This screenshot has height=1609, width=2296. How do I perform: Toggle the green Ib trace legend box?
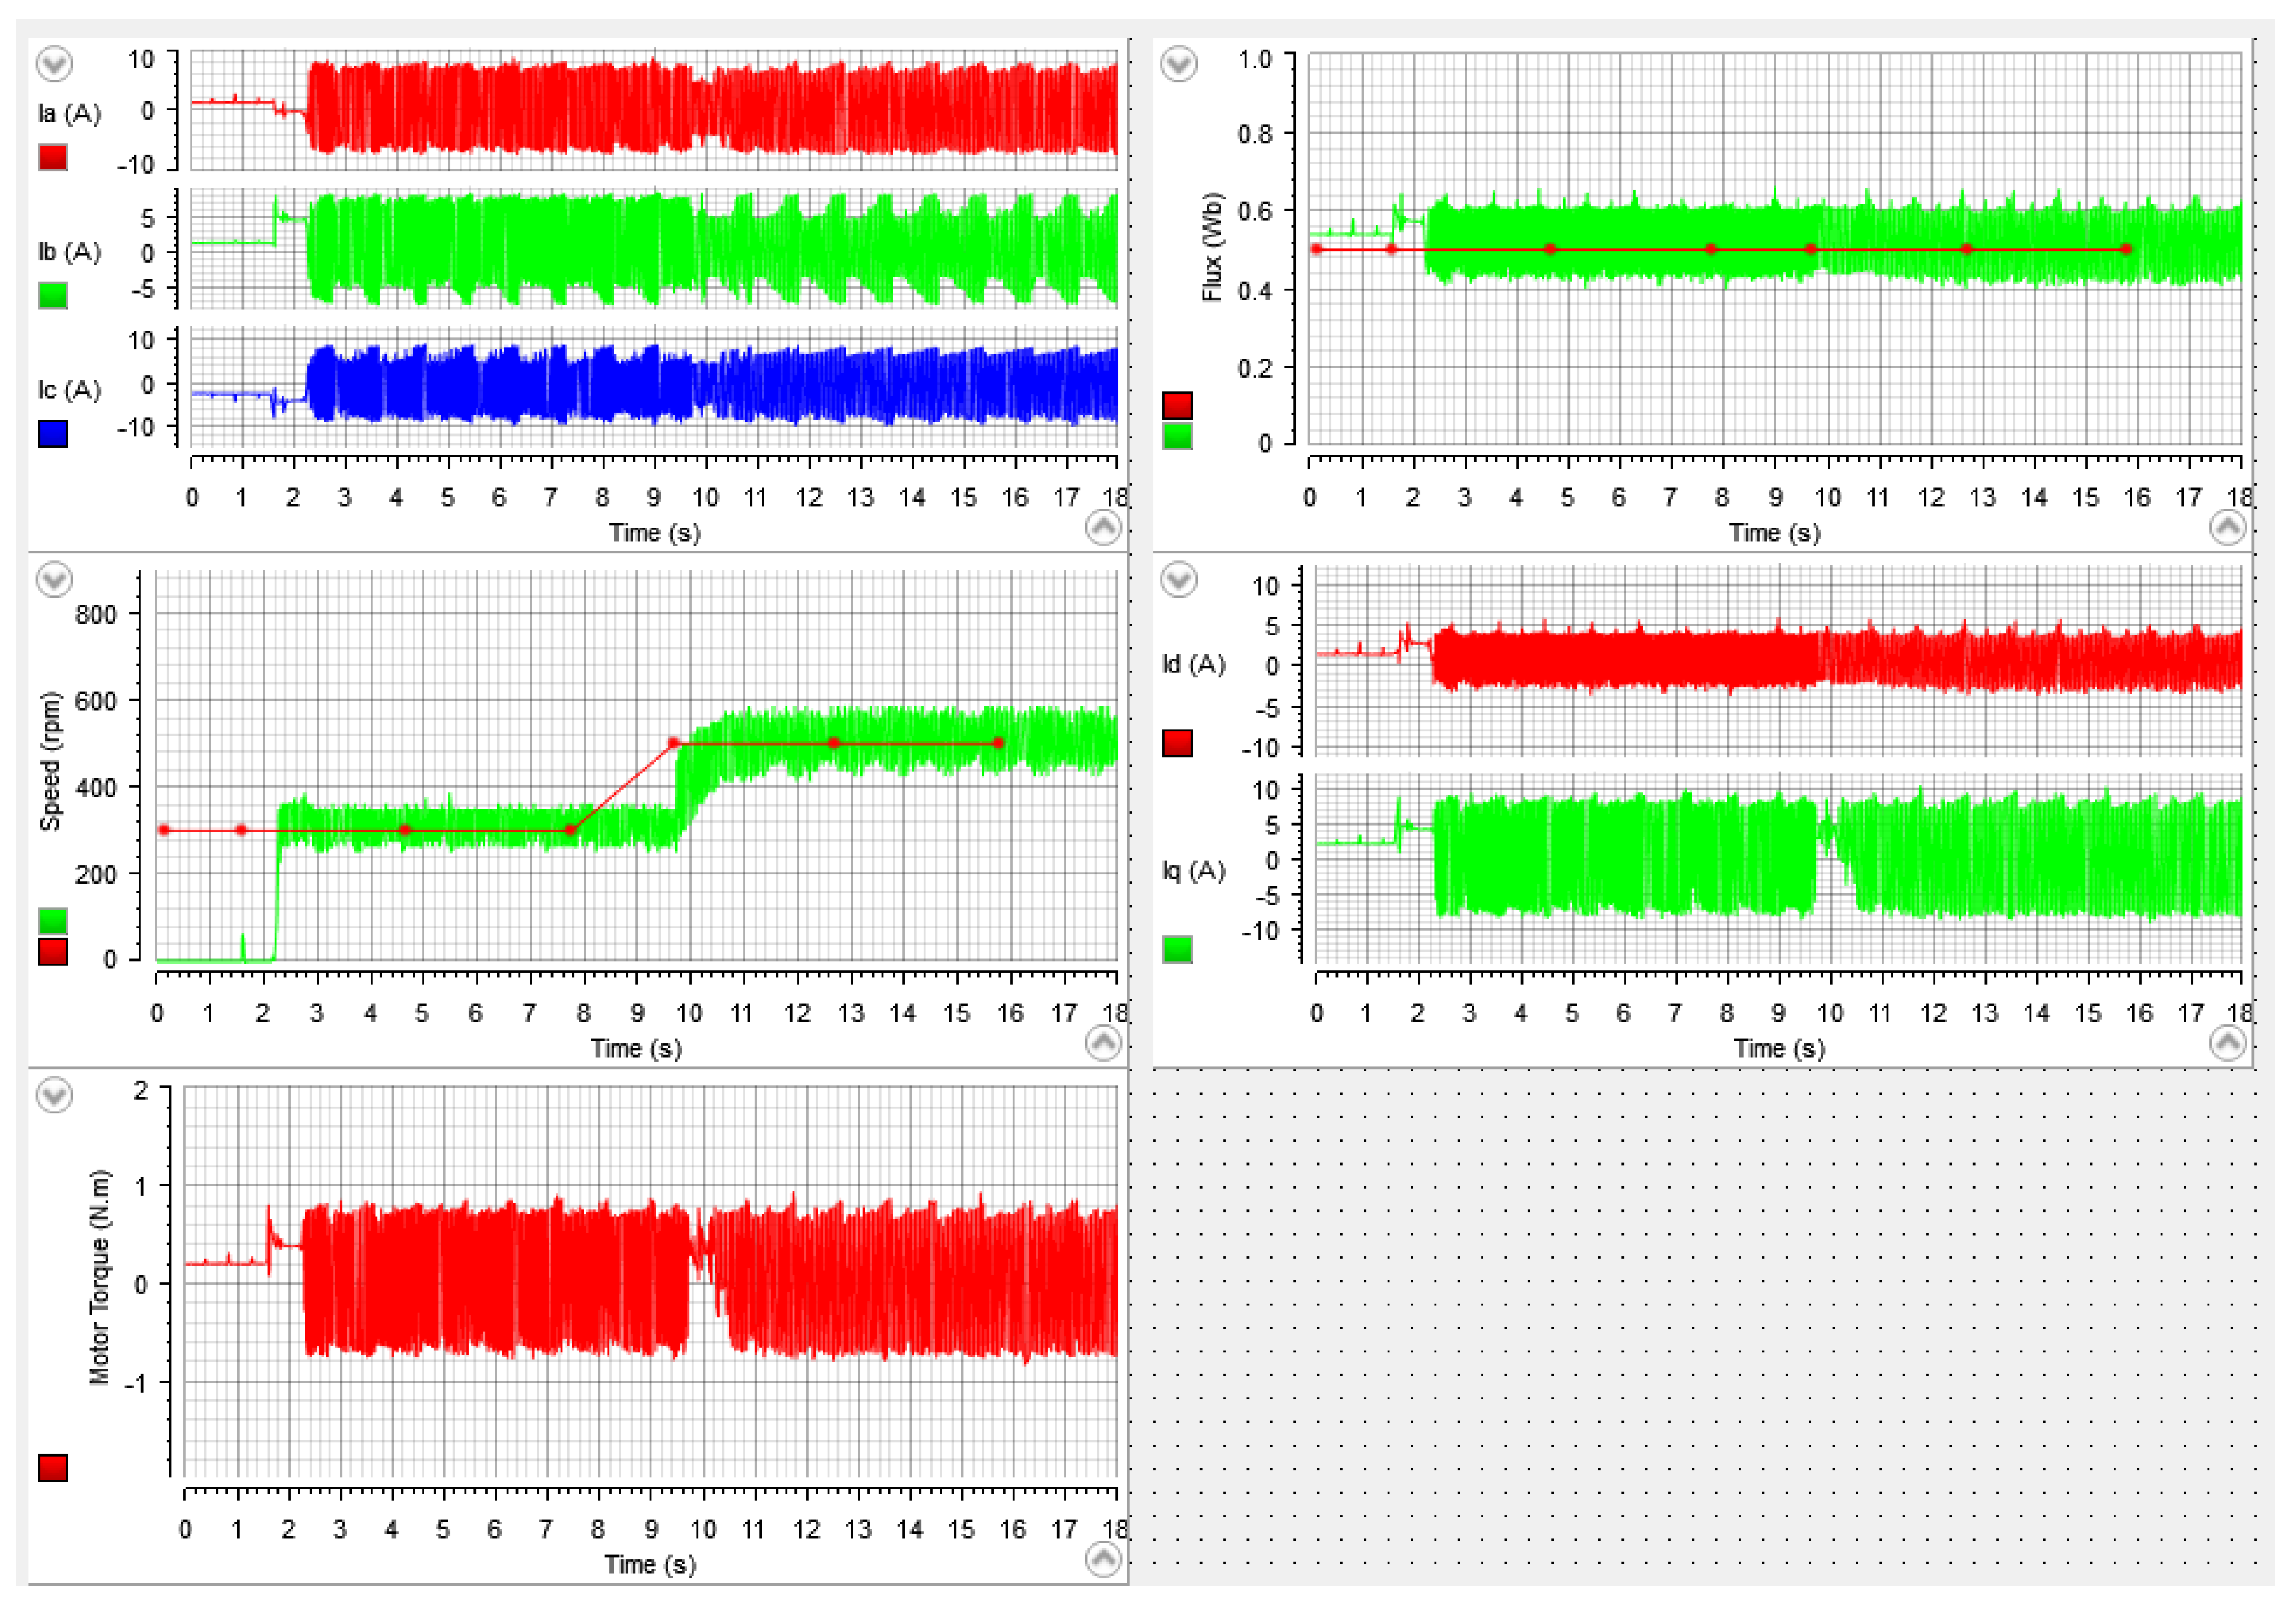coord(53,295)
